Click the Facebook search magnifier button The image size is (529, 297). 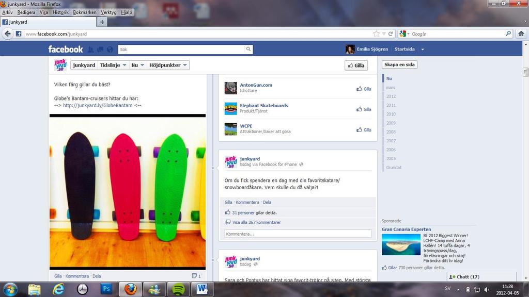248,49
